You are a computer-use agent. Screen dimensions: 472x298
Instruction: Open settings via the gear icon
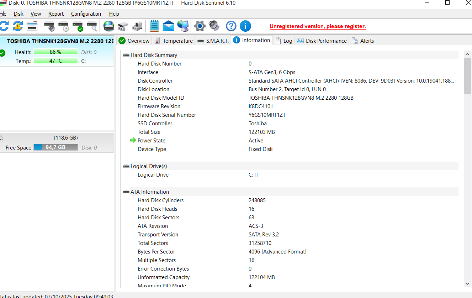pyautogui.click(x=200, y=26)
